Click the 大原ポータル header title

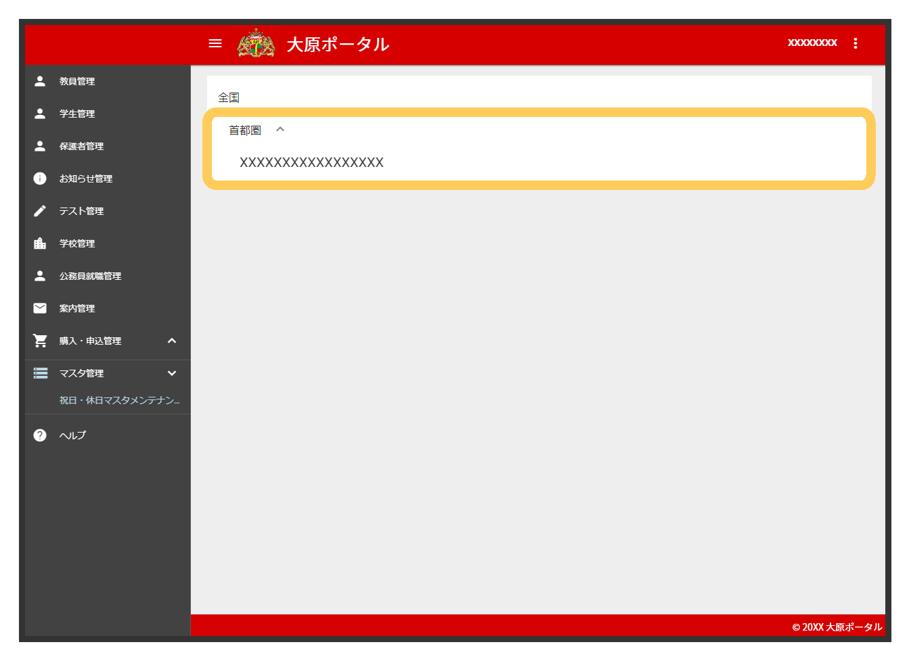[x=338, y=44]
